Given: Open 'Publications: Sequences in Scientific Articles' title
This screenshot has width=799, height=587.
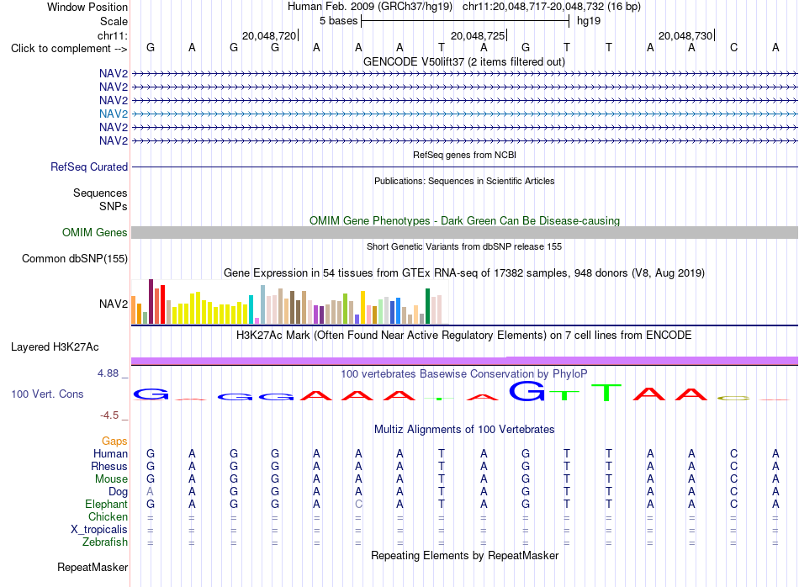Looking at the screenshot, I should (464, 181).
